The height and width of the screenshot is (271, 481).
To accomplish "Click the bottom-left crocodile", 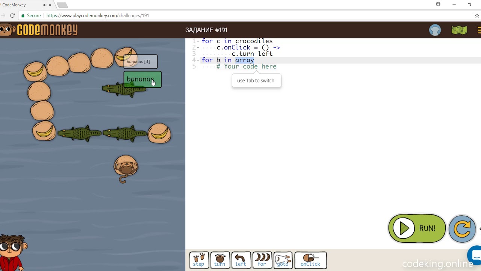I will coord(79,134).
